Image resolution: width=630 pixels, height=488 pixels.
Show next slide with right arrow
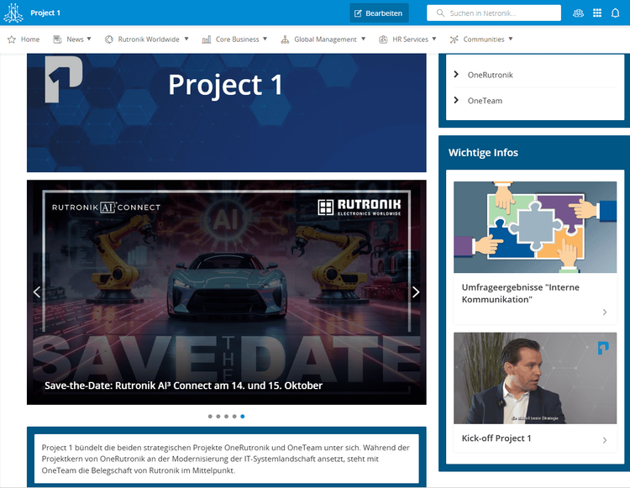pos(416,292)
